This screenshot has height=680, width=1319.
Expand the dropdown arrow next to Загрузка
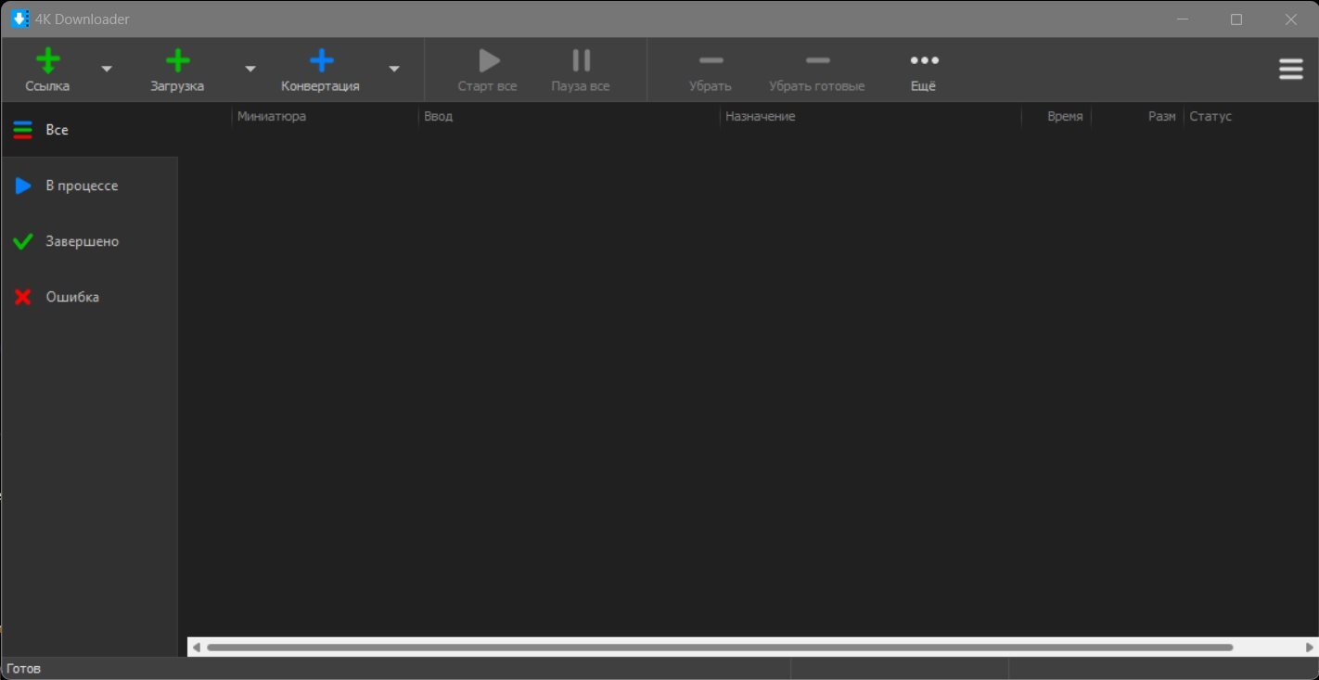pos(250,69)
